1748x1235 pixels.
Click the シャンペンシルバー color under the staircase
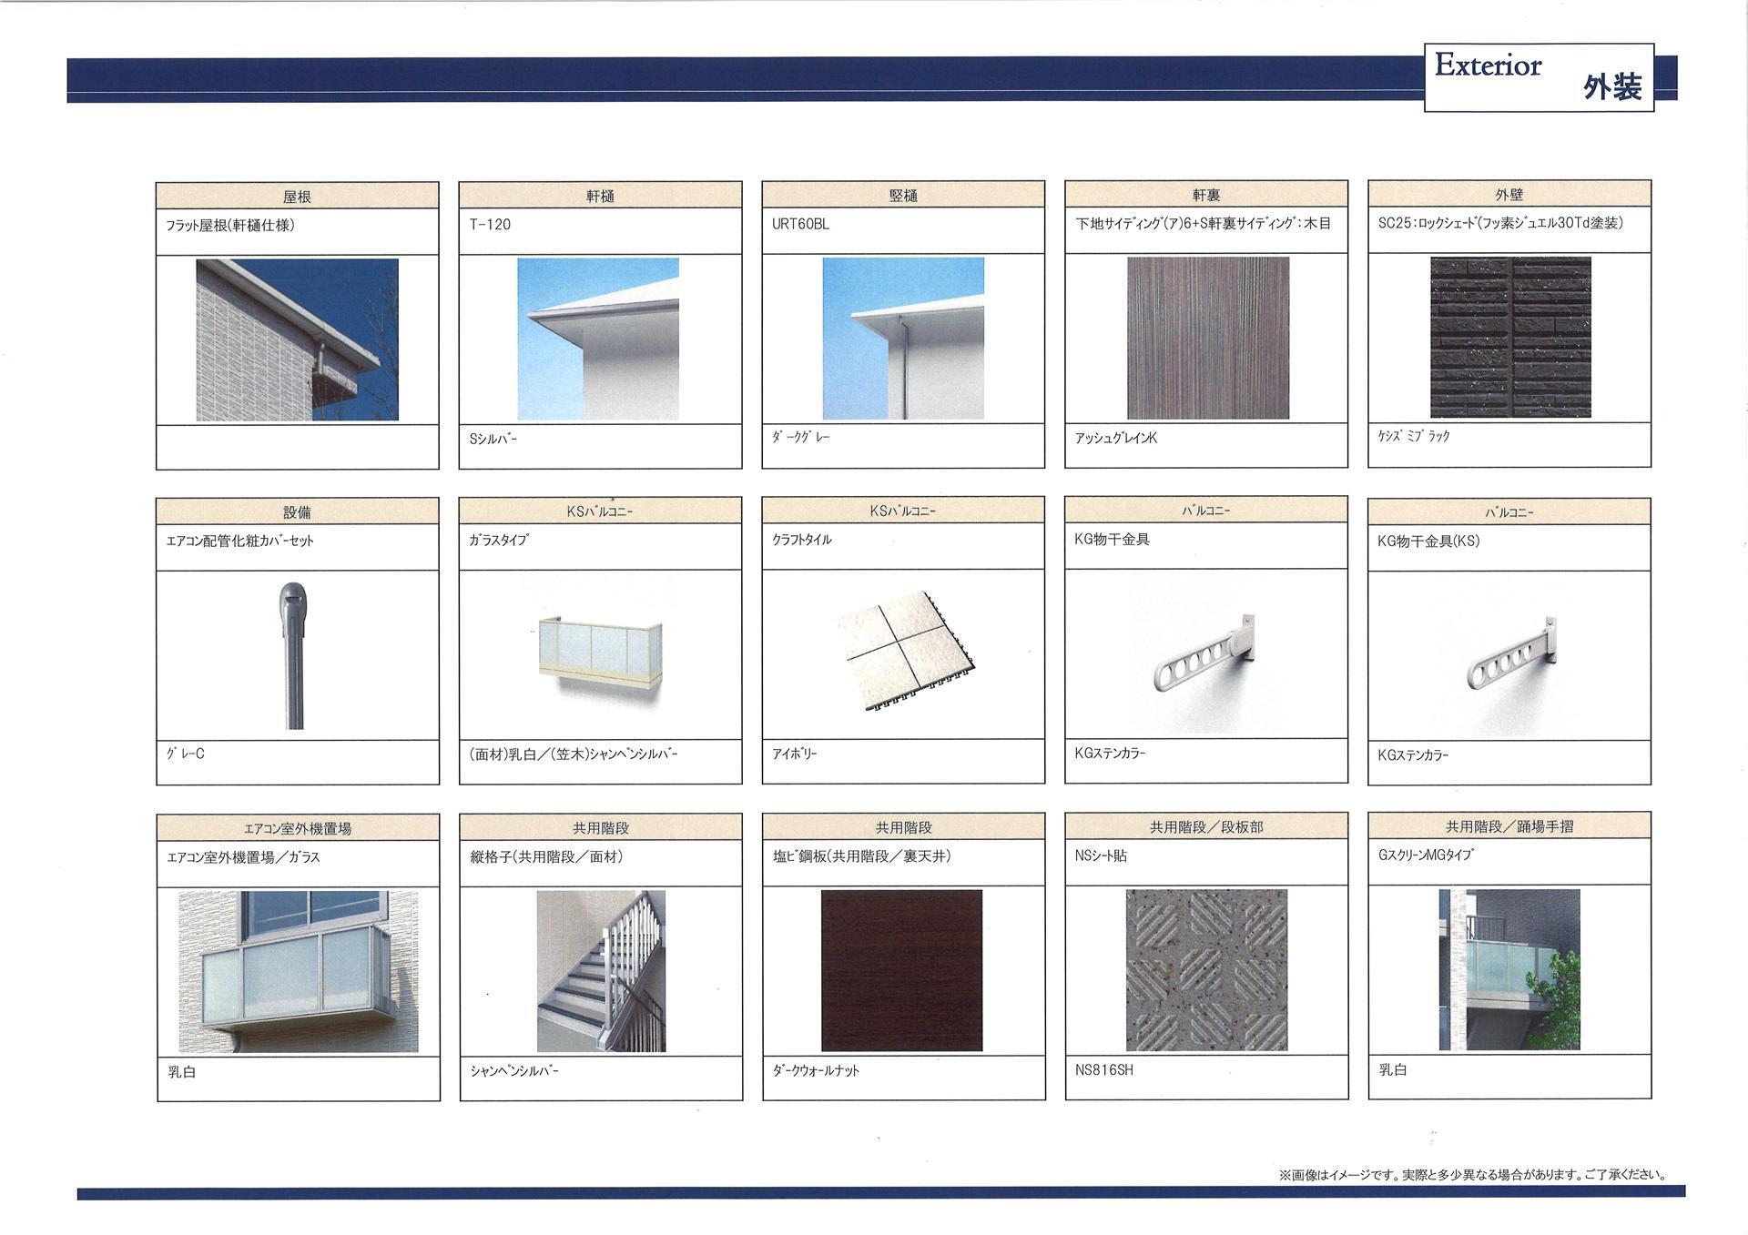coord(514,1071)
